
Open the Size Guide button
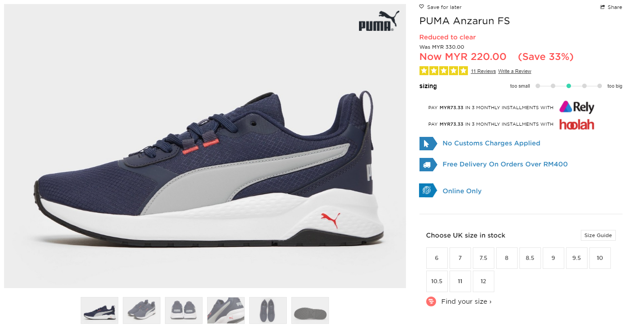coord(598,235)
